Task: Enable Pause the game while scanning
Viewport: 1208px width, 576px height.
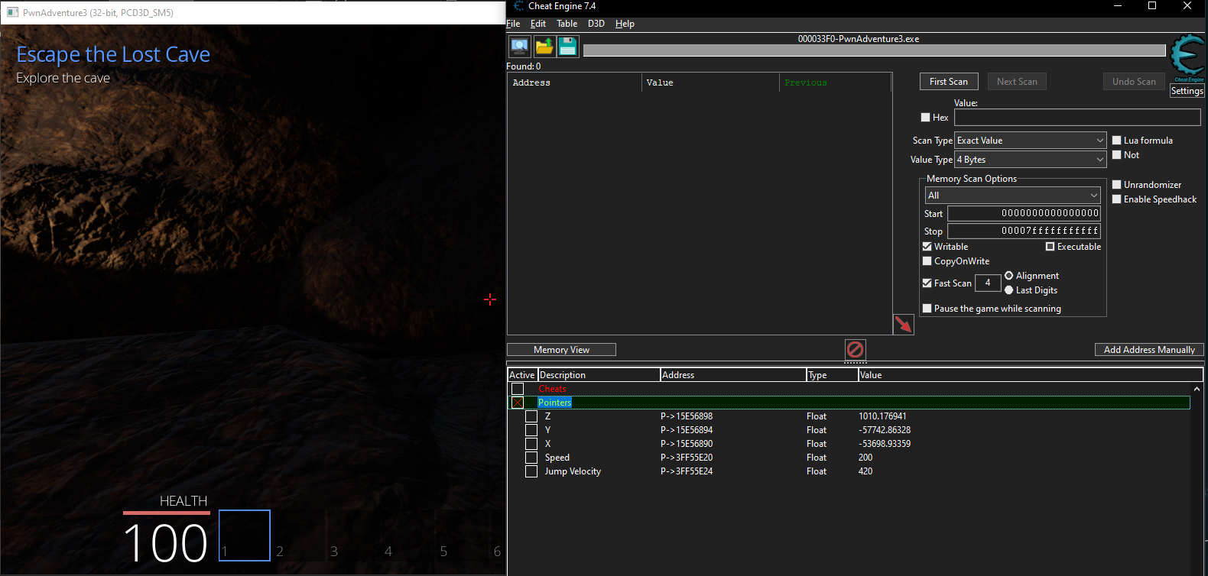Action: 927,309
